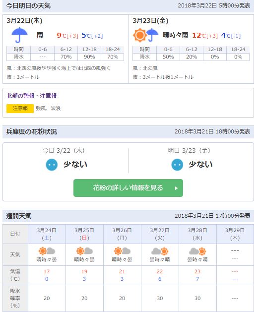Click the March 26 sunny-cloudy weather icon
The height and width of the screenshot is (312, 258).
(122, 251)
